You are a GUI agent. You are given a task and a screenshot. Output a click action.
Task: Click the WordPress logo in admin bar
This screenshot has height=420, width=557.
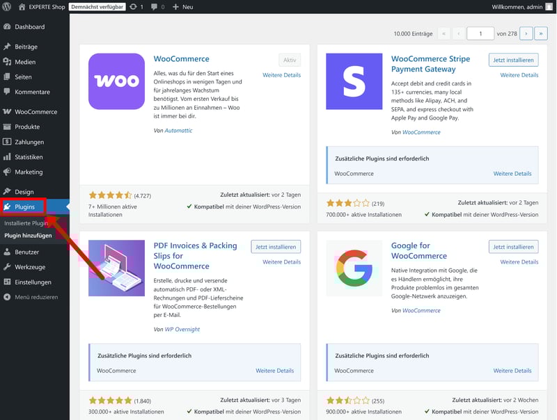click(x=7, y=6)
